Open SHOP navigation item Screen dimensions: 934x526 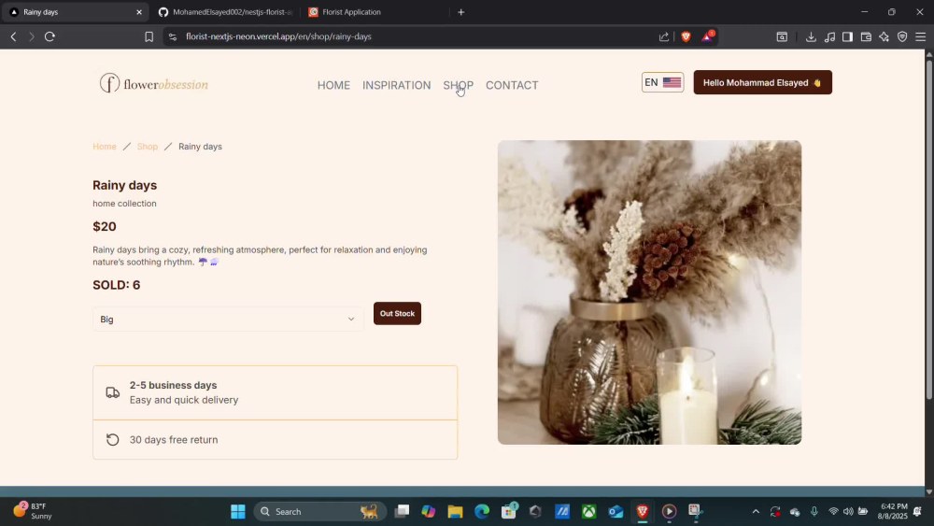pos(458,85)
